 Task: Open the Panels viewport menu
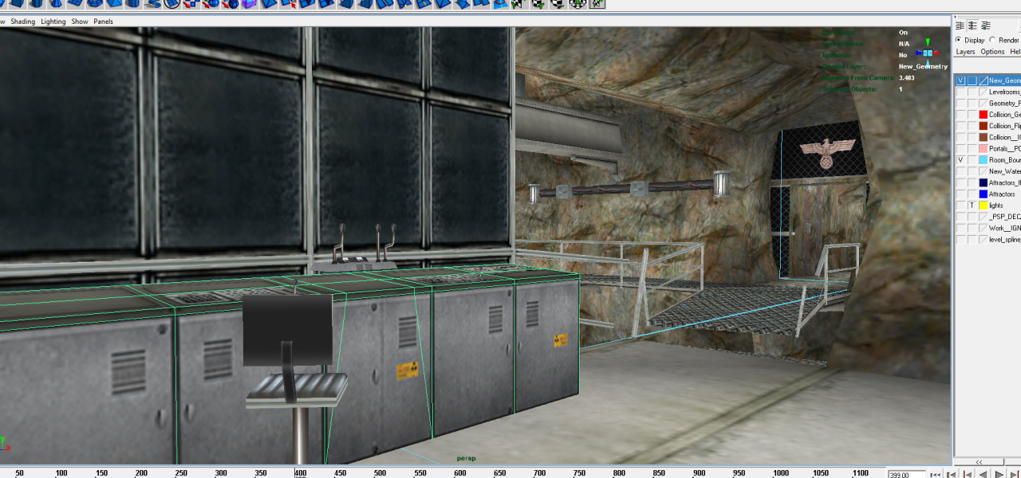pos(103,22)
